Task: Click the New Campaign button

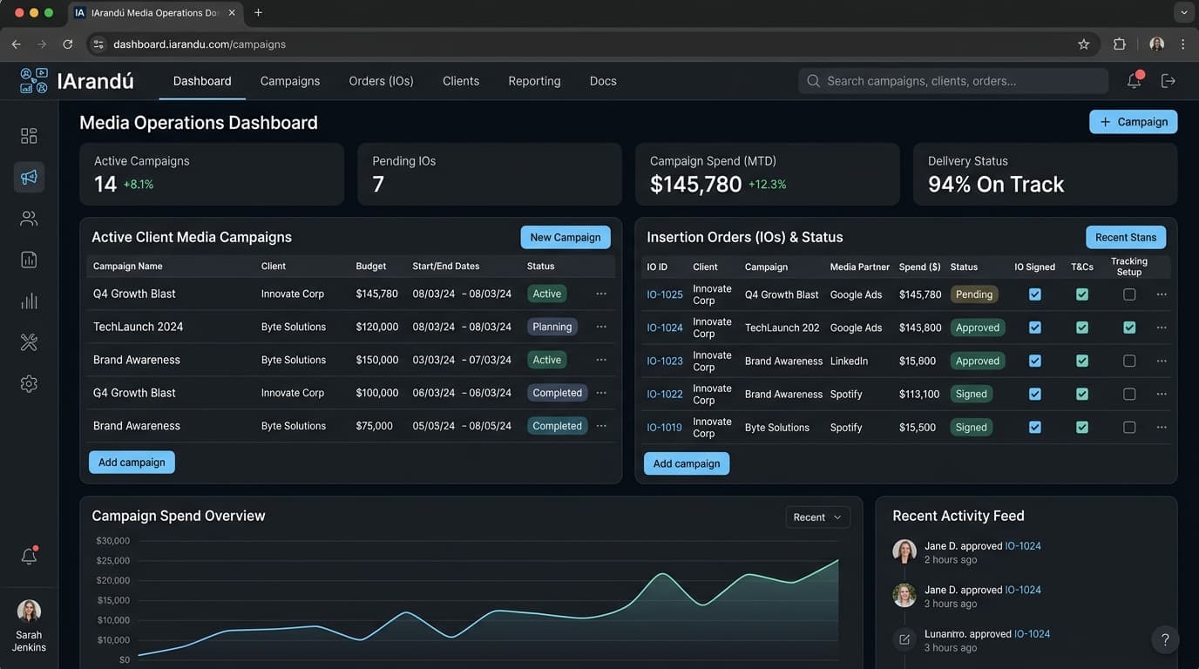Action: 566,237
